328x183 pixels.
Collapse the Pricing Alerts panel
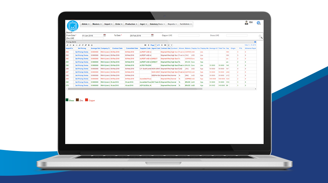(255, 42)
